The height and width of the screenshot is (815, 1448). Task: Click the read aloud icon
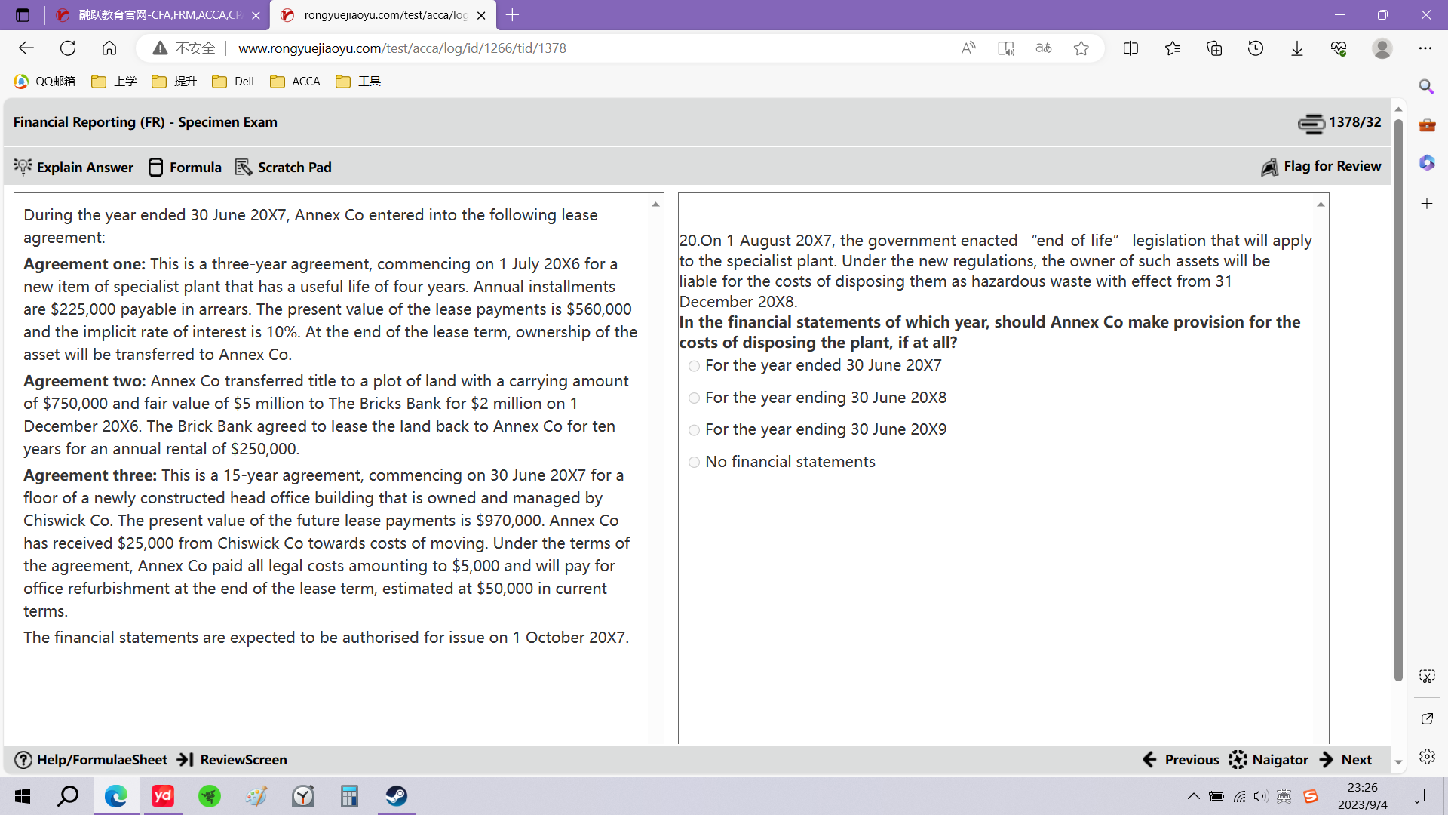click(968, 48)
